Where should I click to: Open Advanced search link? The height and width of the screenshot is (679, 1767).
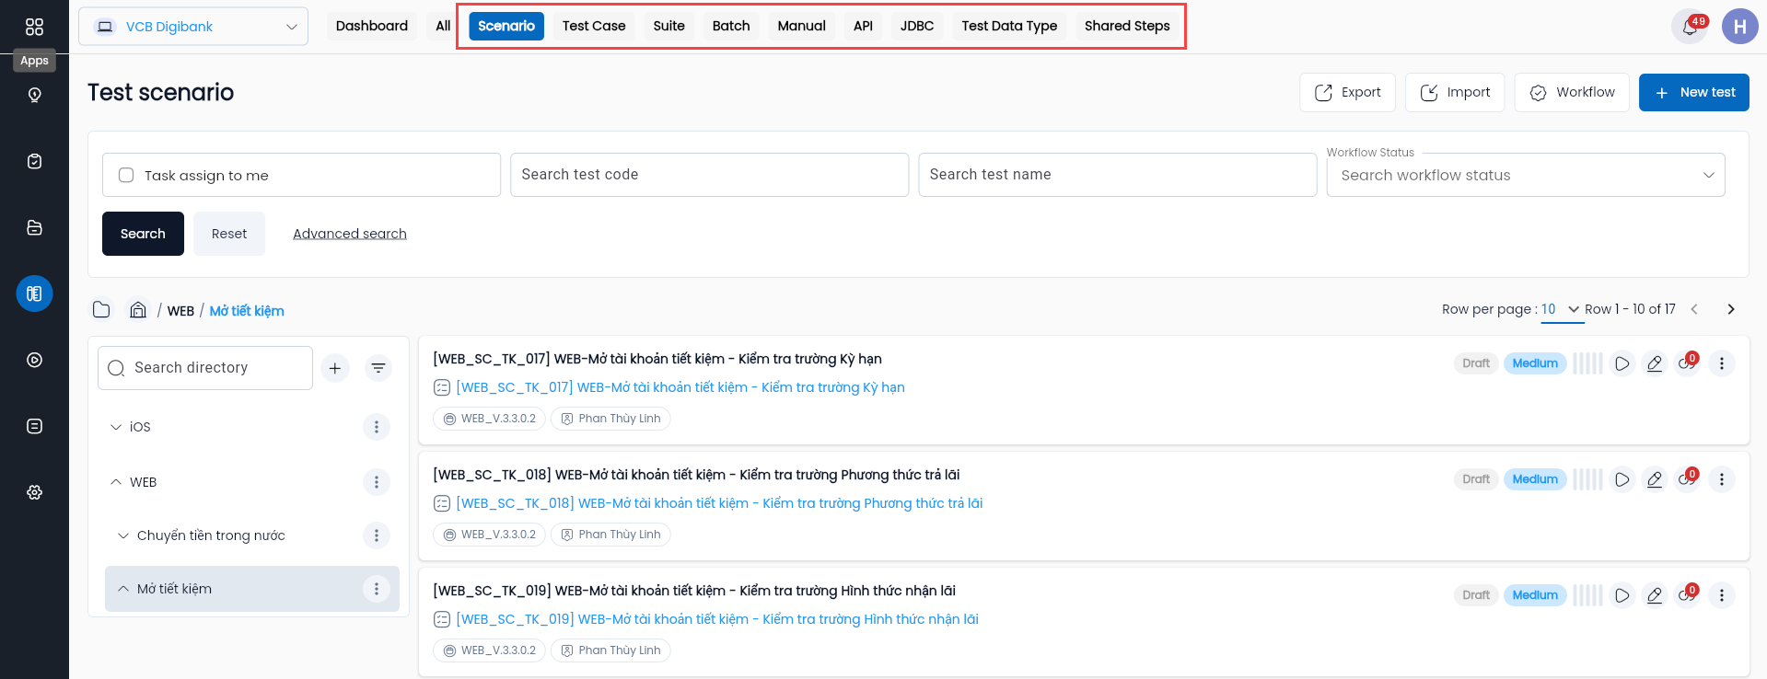(x=350, y=234)
